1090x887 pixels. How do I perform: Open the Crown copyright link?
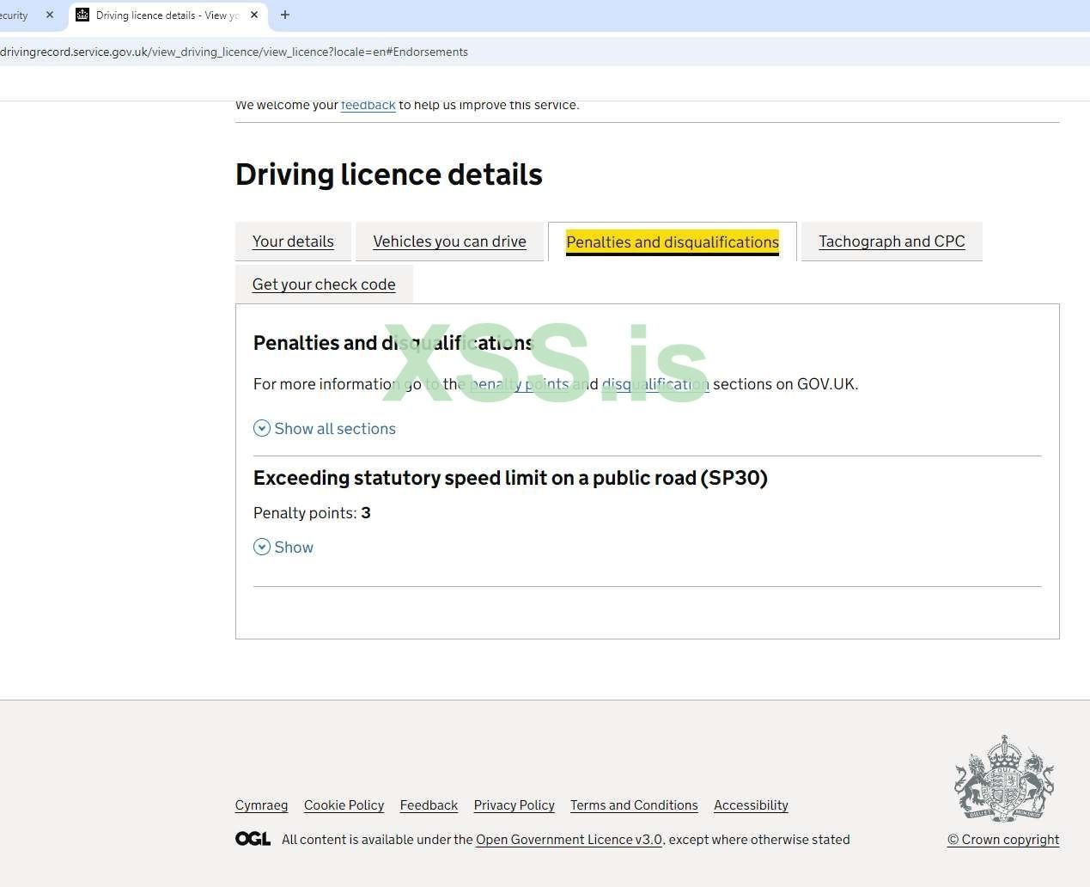[x=1003, y=840]
